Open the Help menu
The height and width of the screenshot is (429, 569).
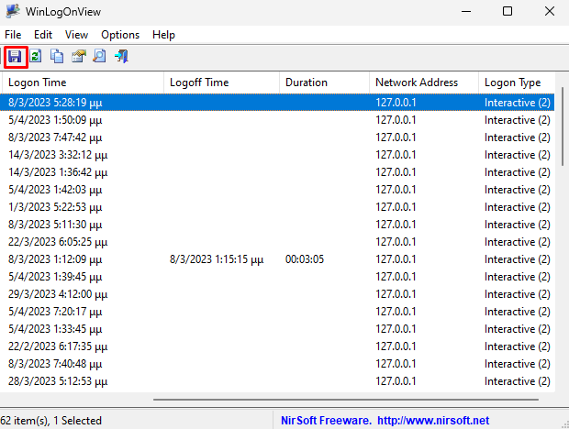pyautogui.click(x=163, y=35)
